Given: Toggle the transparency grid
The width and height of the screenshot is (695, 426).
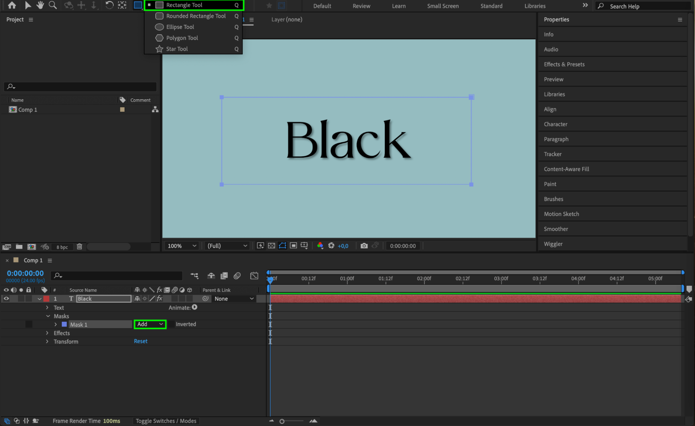Looking at the screenshot, I should pos(272,246).
